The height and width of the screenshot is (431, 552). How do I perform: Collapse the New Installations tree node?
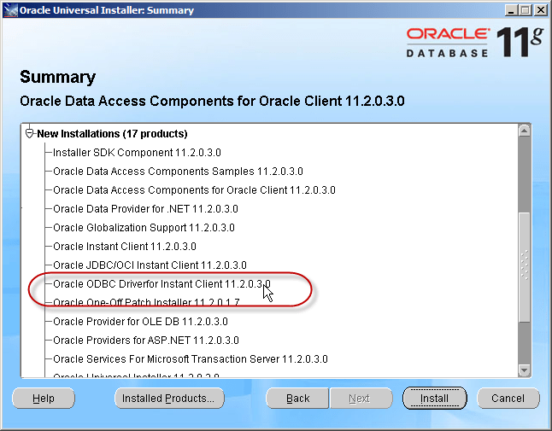(x=30, y=134)
